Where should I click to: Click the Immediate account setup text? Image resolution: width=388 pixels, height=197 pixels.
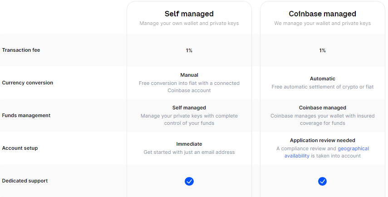click(189, 144)
